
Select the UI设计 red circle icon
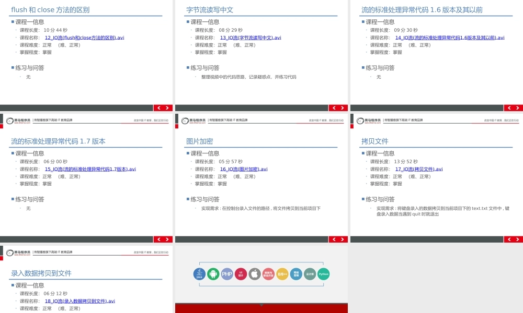coord(241,273)
